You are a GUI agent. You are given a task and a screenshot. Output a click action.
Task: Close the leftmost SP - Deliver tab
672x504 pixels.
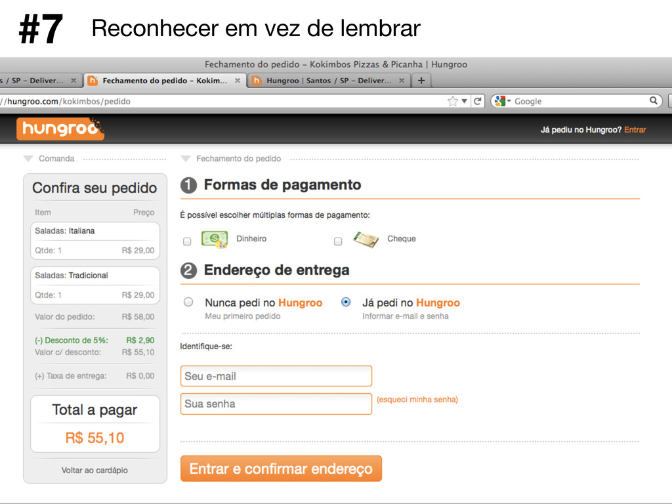click(x=73, y=81)
